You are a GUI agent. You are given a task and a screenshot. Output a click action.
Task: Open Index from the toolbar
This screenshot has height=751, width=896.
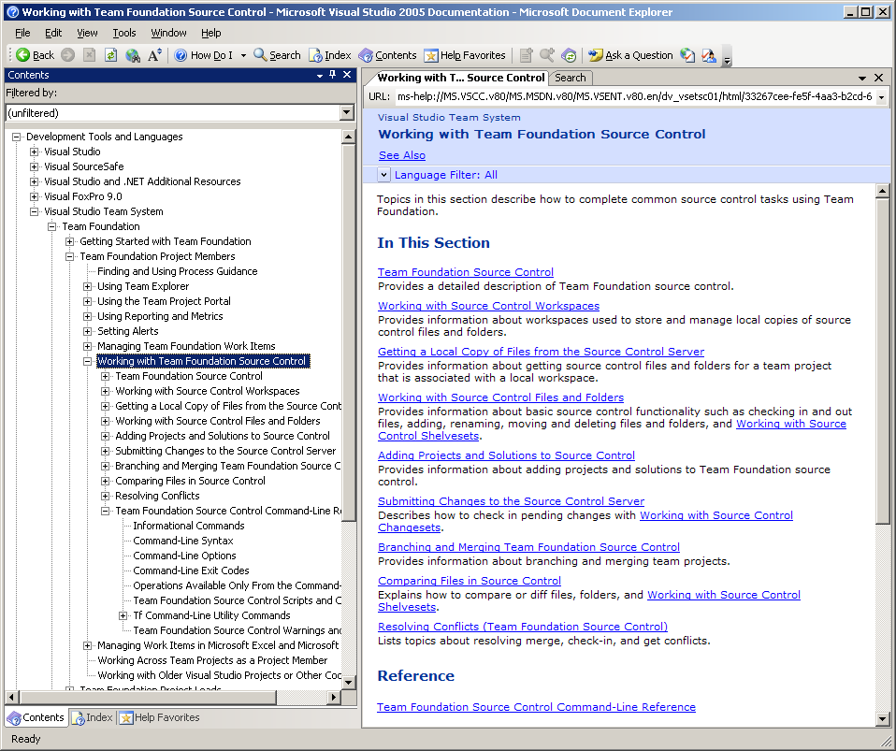(x=330, y=55)
